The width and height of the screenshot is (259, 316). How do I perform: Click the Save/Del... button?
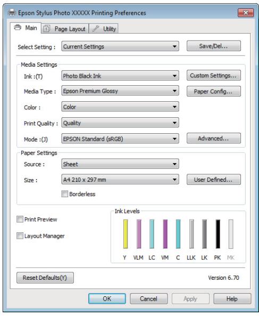pyautogui.click(x=214, y=46)
